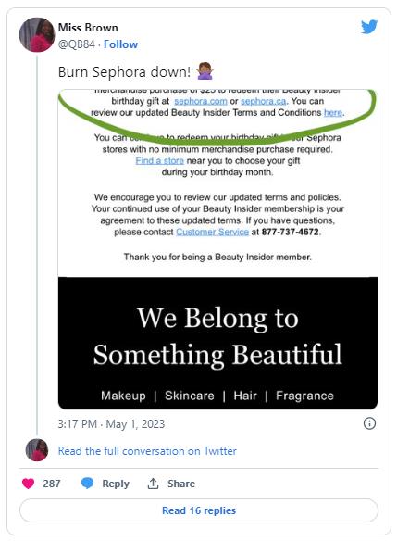Viewport: 397px width, 541px height.
Task: Click the Reply label
Action: [x=116, y=484]
